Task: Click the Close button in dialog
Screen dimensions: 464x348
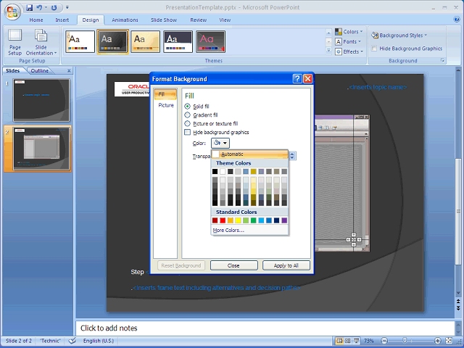Action: click(x=233, y=265)
